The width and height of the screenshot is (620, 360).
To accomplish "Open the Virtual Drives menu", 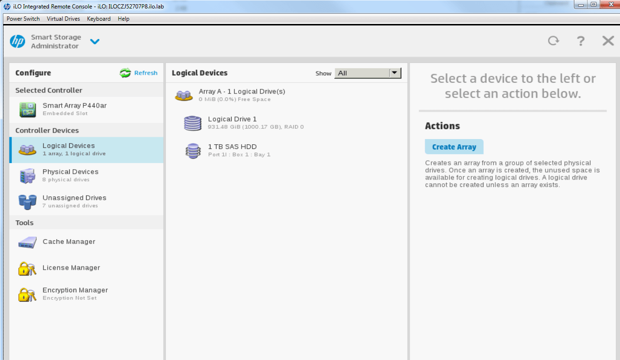I will [x=64, y=19].
